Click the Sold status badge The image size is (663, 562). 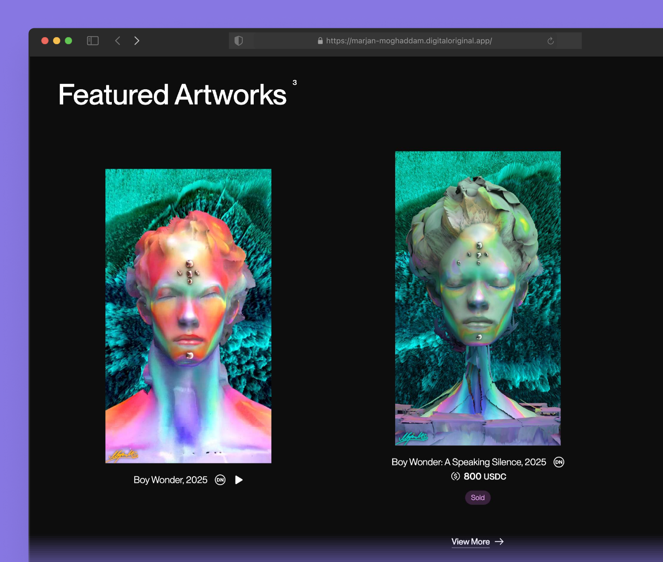(x=477, y=497)
